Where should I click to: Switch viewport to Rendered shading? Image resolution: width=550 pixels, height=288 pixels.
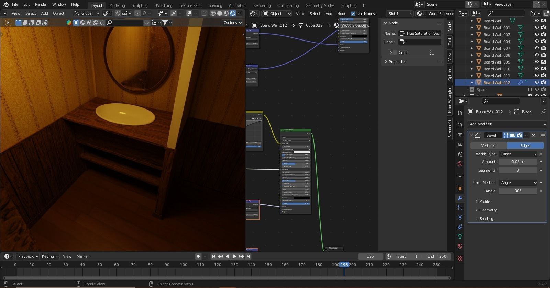click(233, 13)
